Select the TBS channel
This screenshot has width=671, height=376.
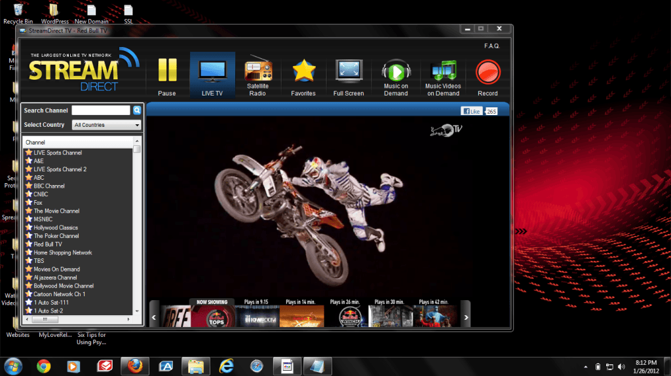[x=39, y=261]
